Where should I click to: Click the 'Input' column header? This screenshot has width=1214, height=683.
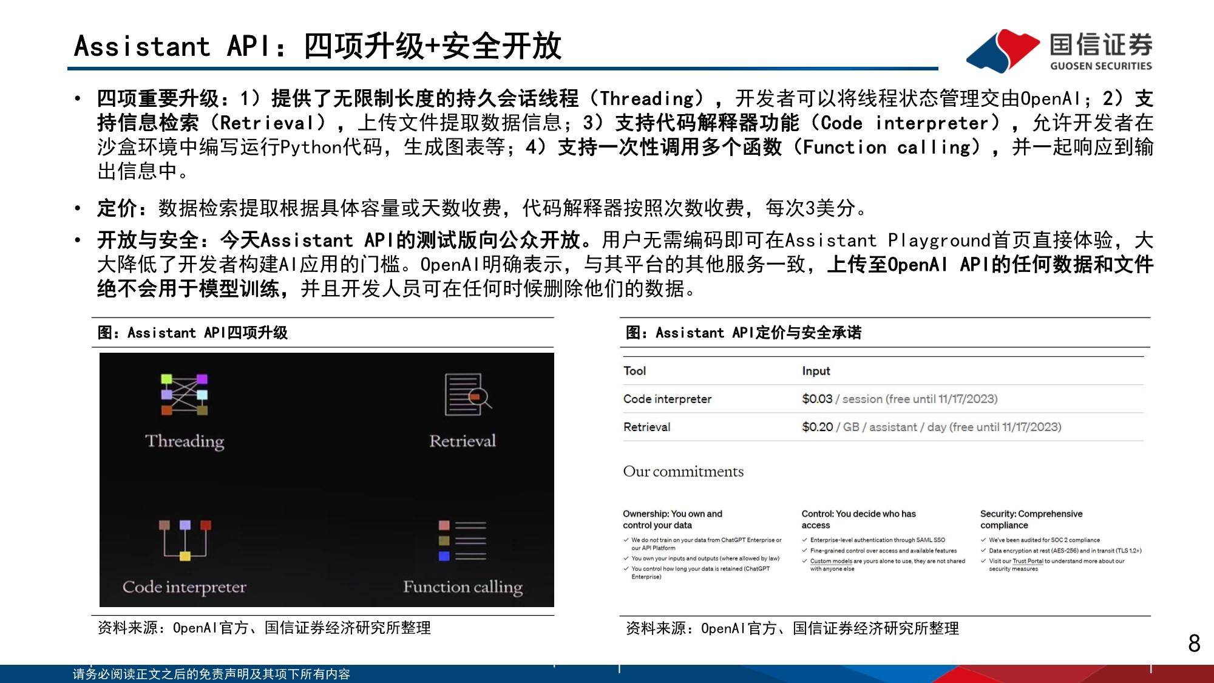pos(816,371)
